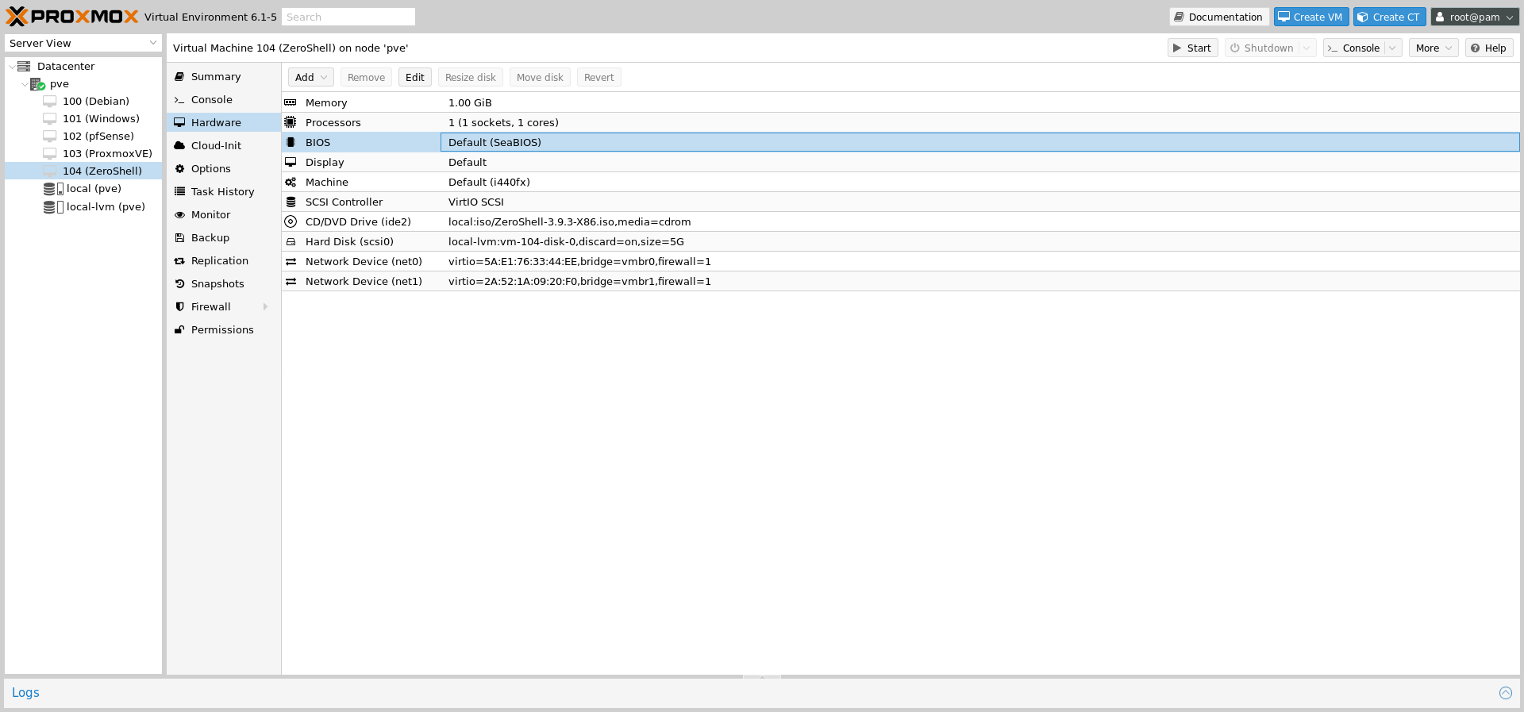Click the Network Device (net0) arrows icon
The width and height of the screenshot is (1524, 712).
291,261
